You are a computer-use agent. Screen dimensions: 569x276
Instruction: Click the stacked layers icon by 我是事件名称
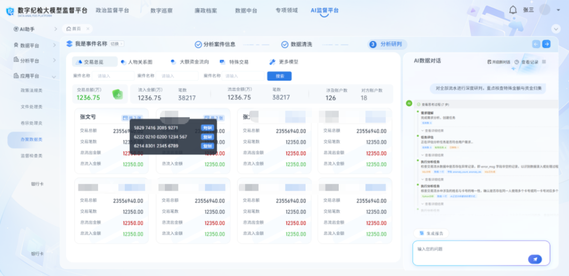[x=70, y=44]
